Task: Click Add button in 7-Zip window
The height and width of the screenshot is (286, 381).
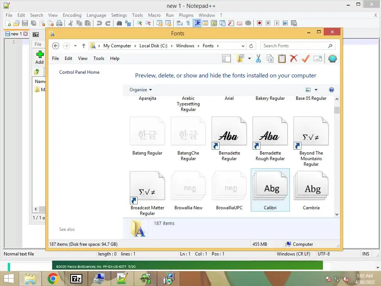Action: (39, 57)
